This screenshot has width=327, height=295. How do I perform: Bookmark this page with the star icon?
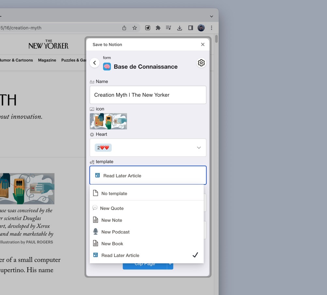(135, 28)
